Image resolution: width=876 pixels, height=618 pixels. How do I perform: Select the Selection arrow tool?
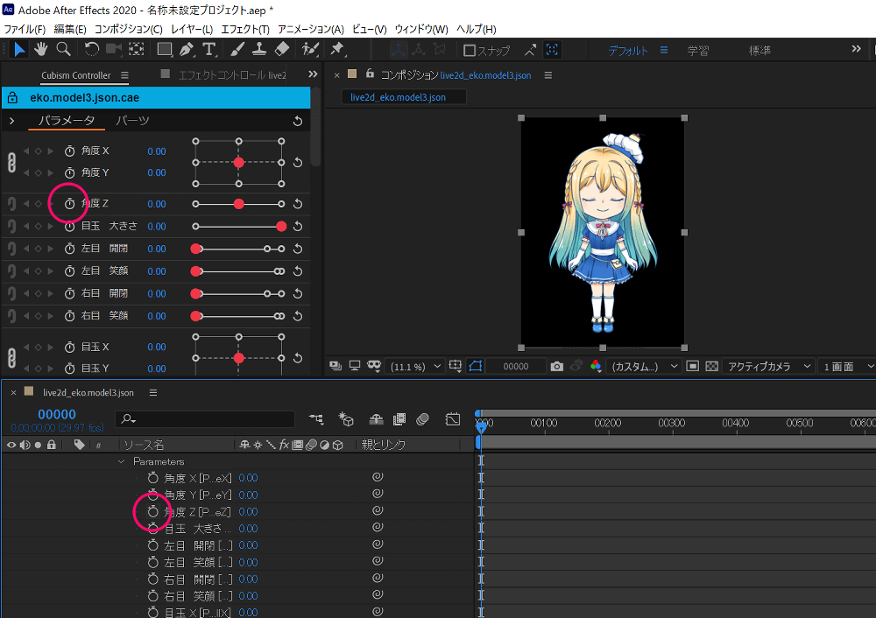pos(19,50)
